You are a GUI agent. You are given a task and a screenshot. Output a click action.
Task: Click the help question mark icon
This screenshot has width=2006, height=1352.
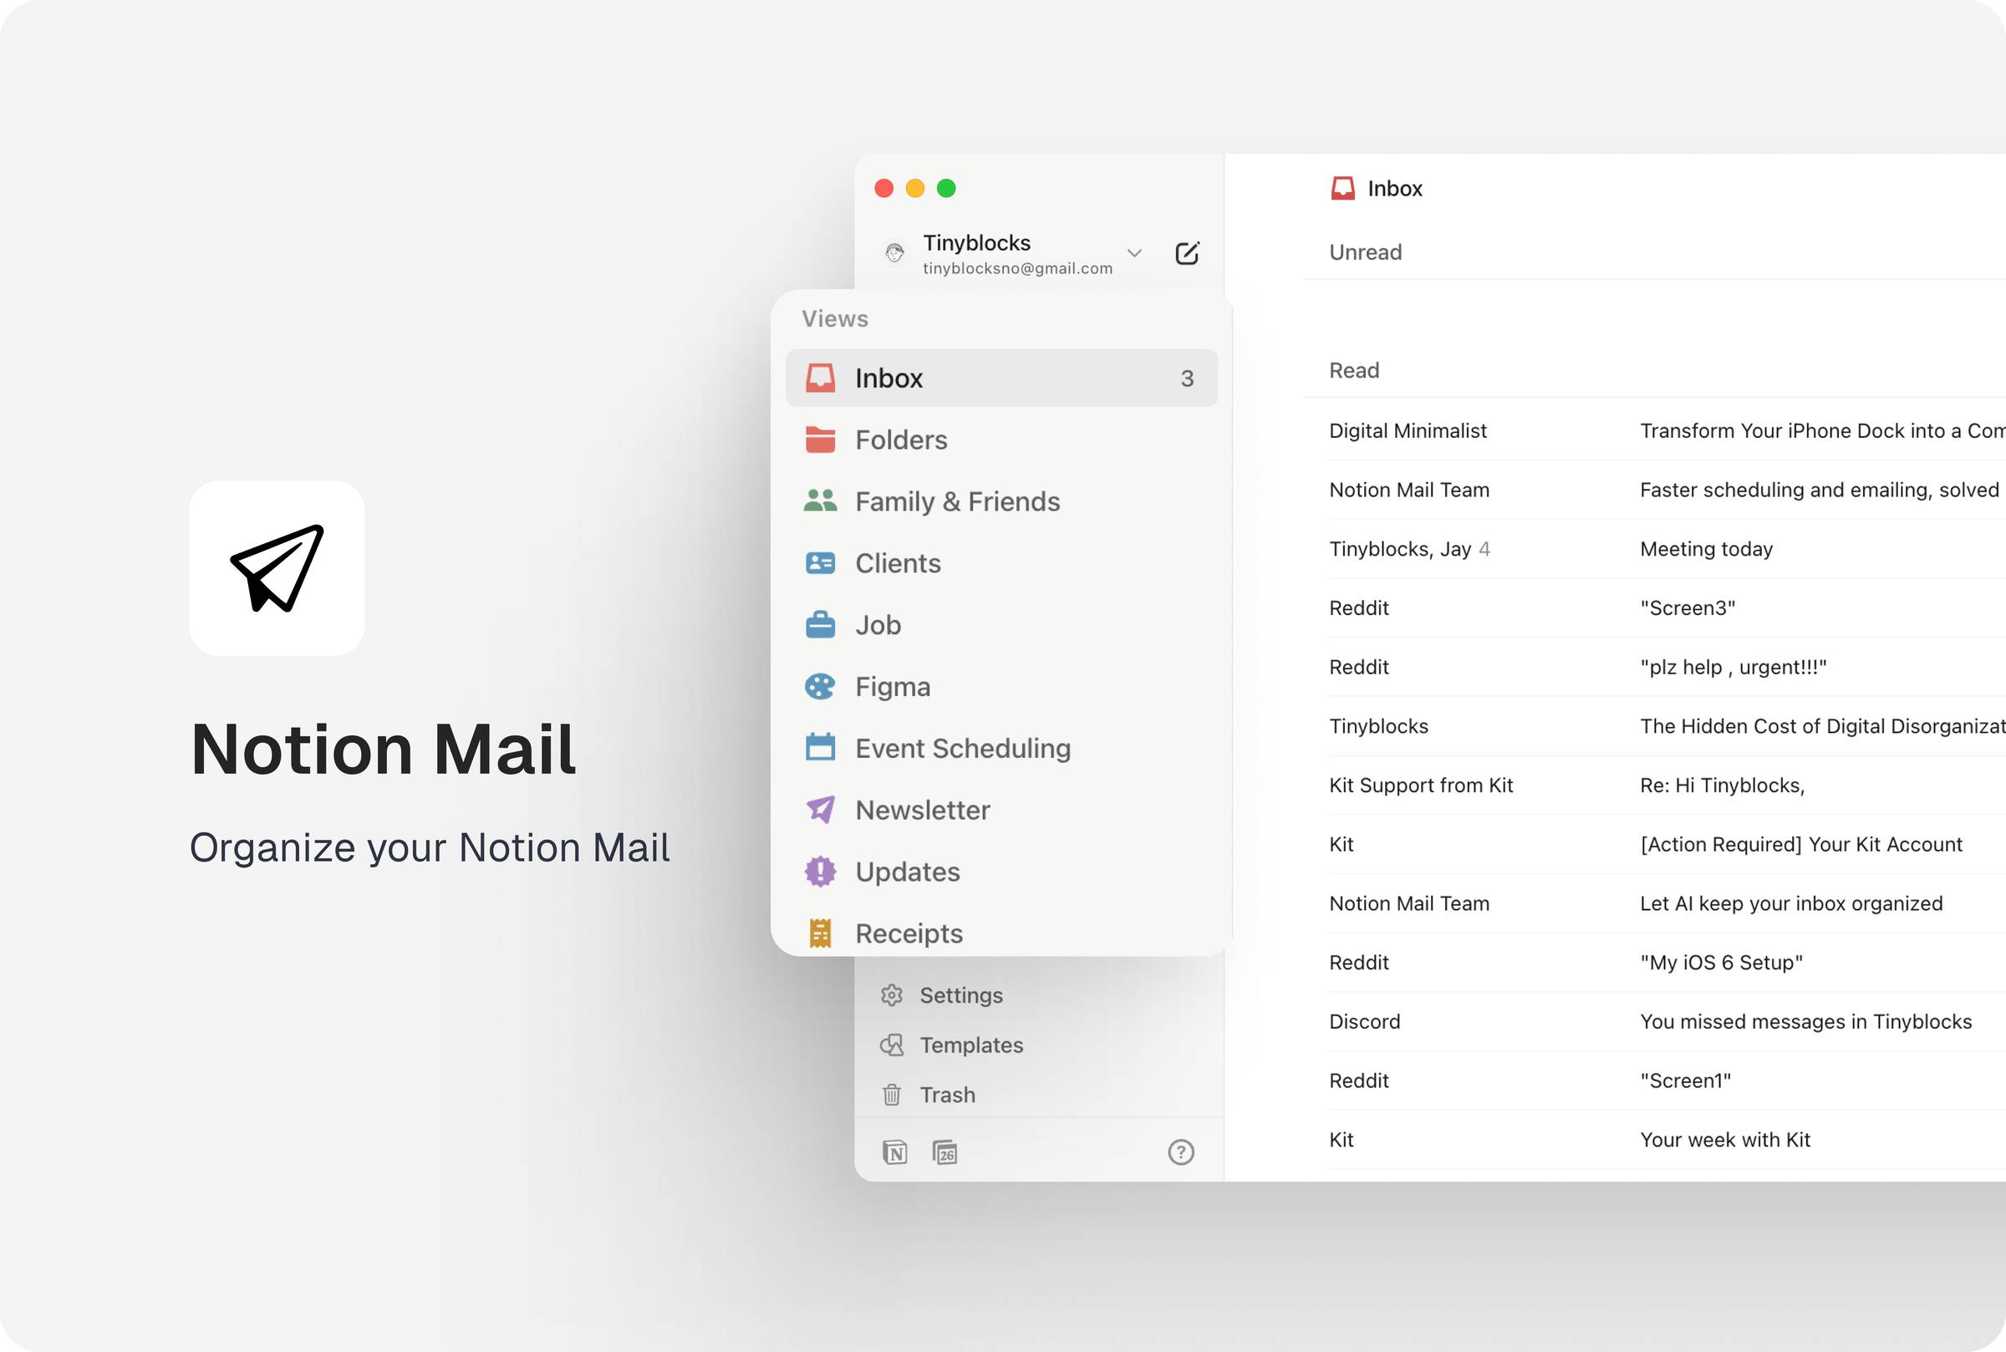click(1181, 1152)
